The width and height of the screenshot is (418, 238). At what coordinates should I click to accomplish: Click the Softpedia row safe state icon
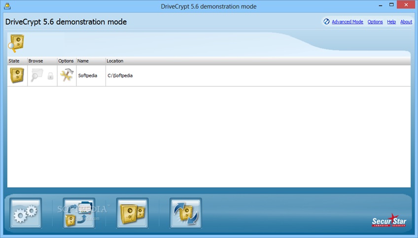[17, 76]
